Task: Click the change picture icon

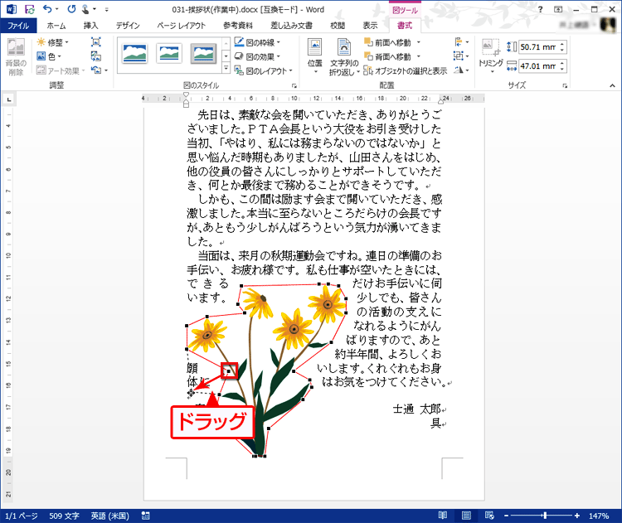Action: click(96, 56)
